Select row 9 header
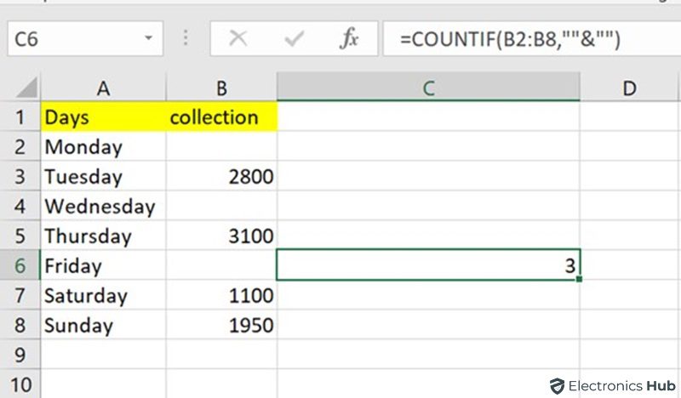 pyautogui.click(x=20, y=355)
